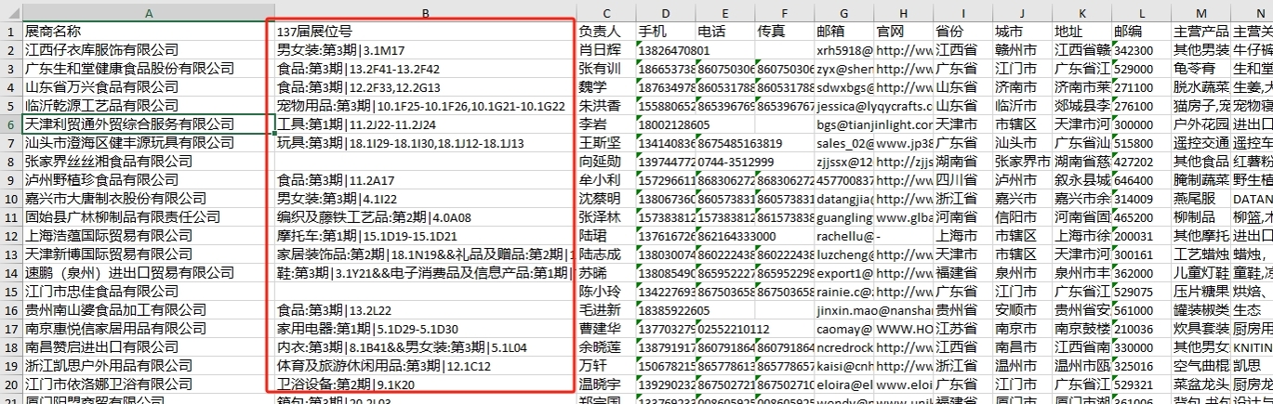Select contact name 温晓宇

[x=605, y=384]
